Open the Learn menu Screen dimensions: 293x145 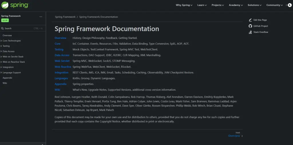tap(202, 5)
